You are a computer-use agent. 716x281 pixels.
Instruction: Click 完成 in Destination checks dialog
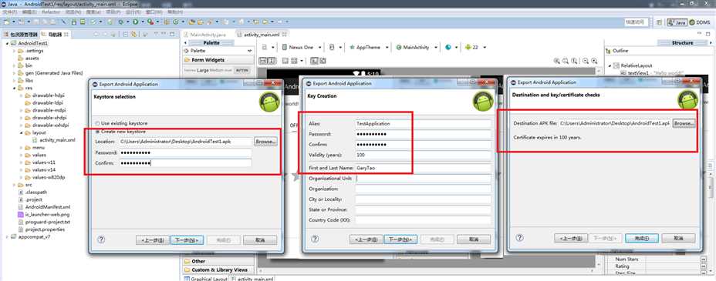tap(641, 238)
